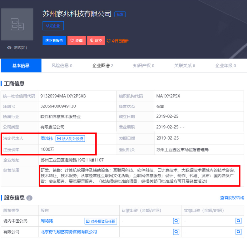This screenshot has width=247, height=240.
Task: Click industry value 软件和信息技术服务业
Action: point(60,117)
